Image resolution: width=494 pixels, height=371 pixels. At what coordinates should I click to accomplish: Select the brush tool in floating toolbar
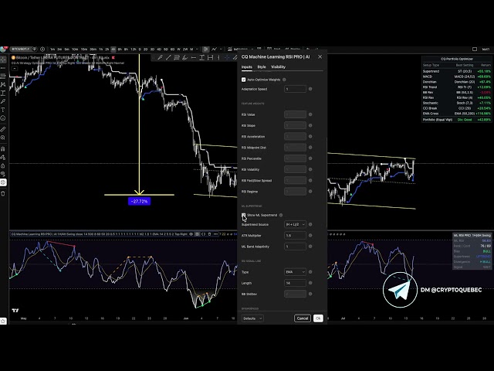click(x=160, y=57)
